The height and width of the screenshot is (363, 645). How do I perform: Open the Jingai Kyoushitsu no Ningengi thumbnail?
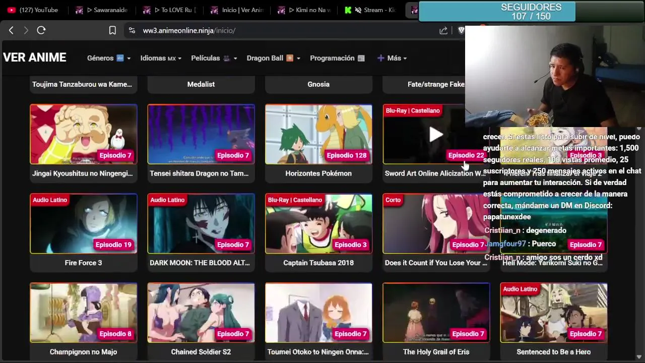click(84, 134)
